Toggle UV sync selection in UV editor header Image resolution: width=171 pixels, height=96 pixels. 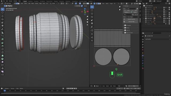pyautogui.click(x=94, y=3)
